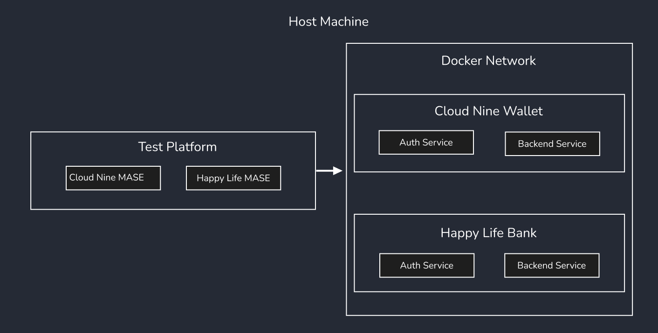The image size is (658, 333).
Task: Select the Docker Network heading
Action: tap(489, 61)
